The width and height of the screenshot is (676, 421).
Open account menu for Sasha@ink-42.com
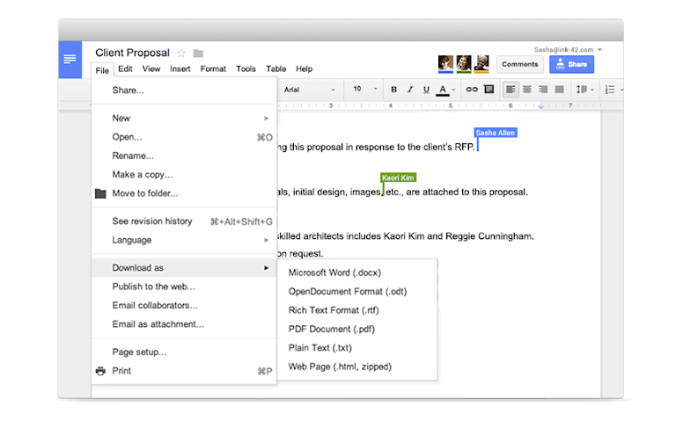point(568,50)
